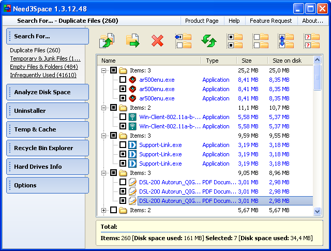Viewport: 331px width, 251px height.
Task: Click the copy selected files toolbar icon
Action: [107, 40]
